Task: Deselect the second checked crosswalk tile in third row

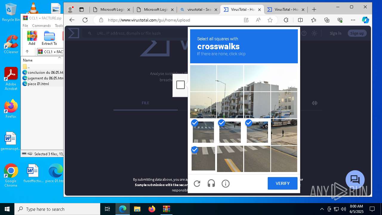Action: (230, 132)
